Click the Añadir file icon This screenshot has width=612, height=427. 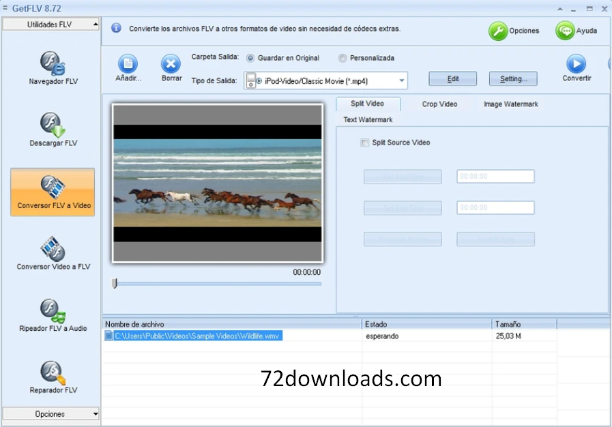[x=128, y=65]
